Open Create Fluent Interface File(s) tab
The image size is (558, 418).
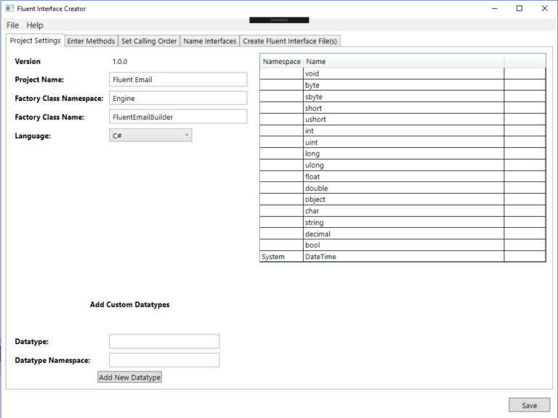(290, 41)
